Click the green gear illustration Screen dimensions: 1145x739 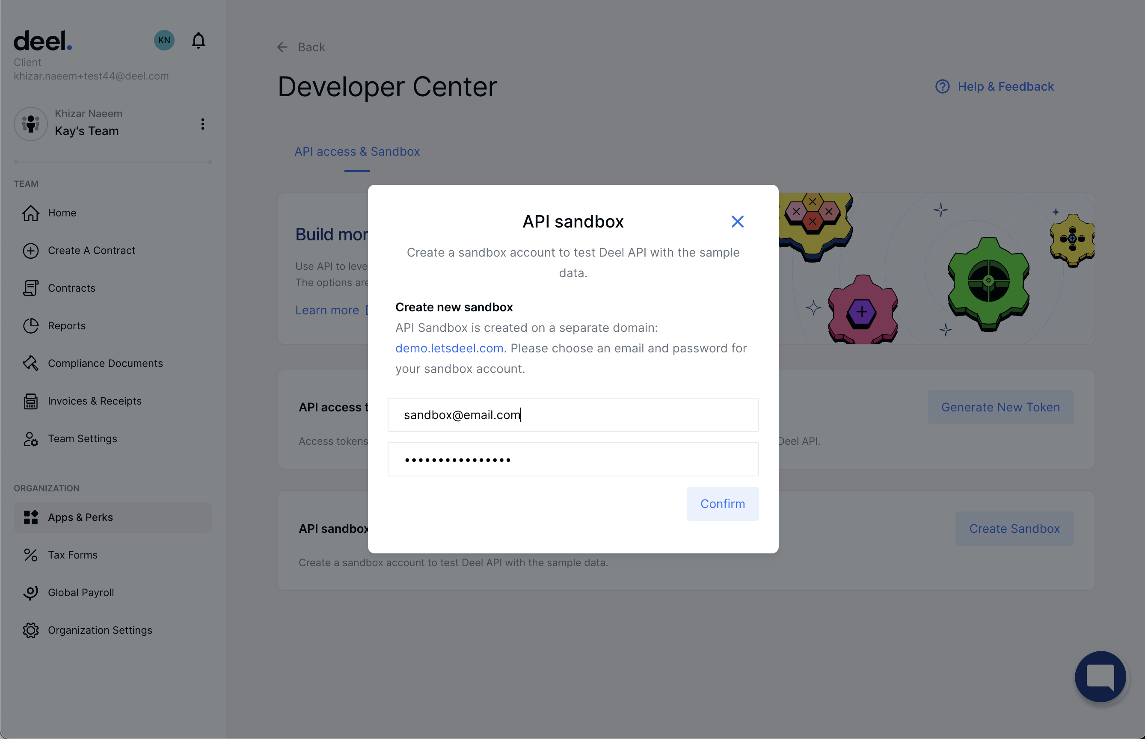[x=988, y=284]
